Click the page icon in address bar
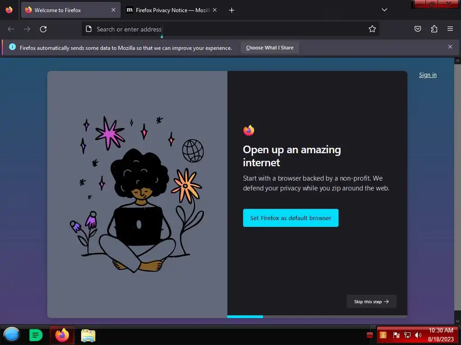This screenshot has width=461, height=345. (x=89, y=29)
